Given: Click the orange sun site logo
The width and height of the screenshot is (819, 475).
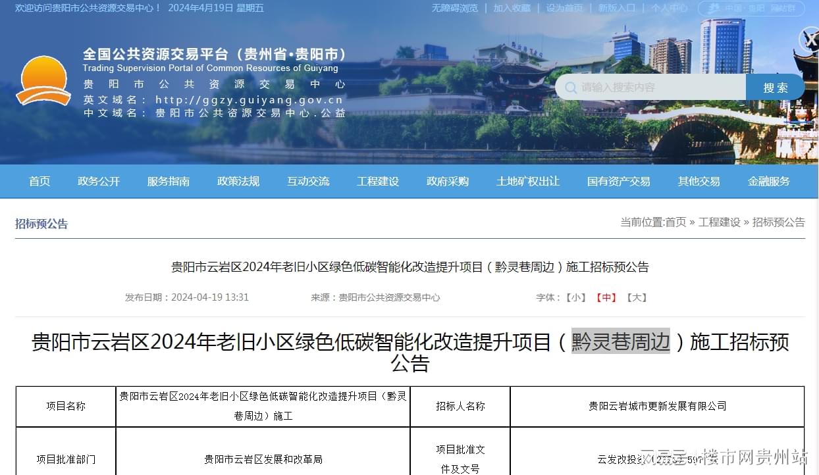Looking at the screenshot, I should click(x=43, y=81).
